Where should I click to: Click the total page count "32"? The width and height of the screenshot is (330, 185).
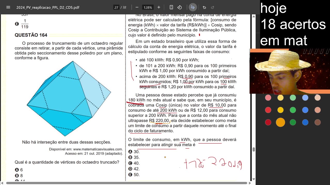(125, 7)
